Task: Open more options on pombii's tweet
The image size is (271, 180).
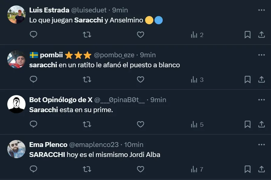Action: pos(261,55)
